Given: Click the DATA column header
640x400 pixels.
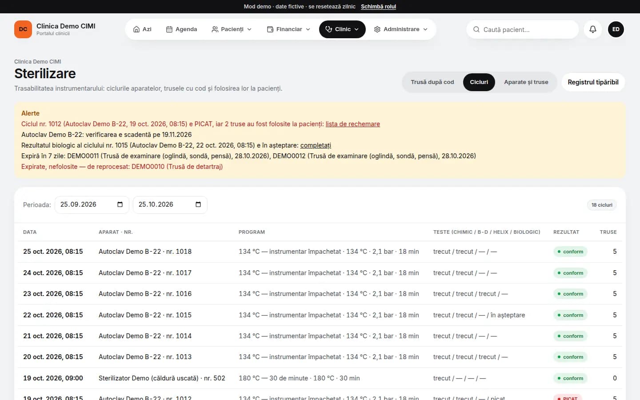Looking at the screenshot, I should pos(30,232).
